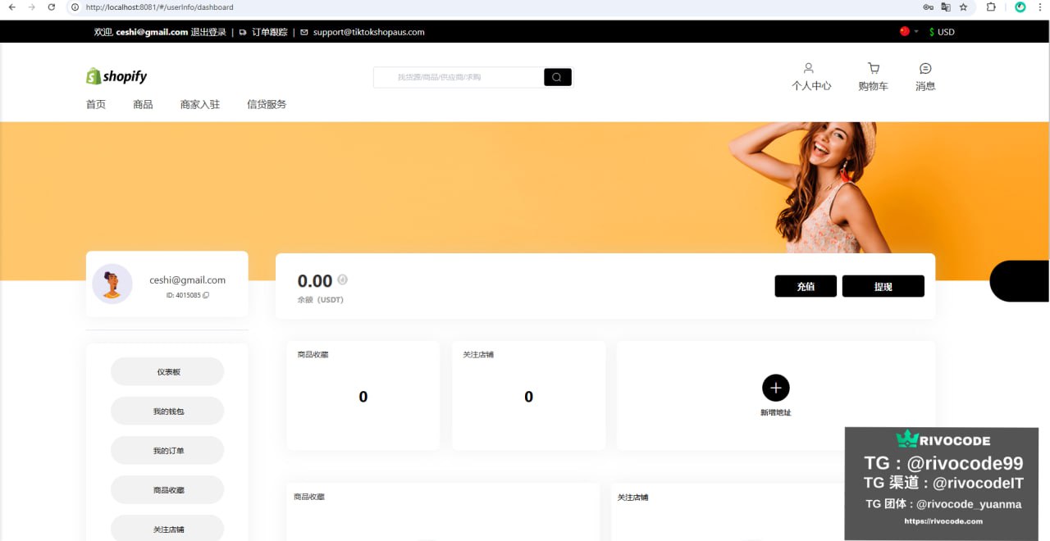Click the Shopify logo

point(116,76)
